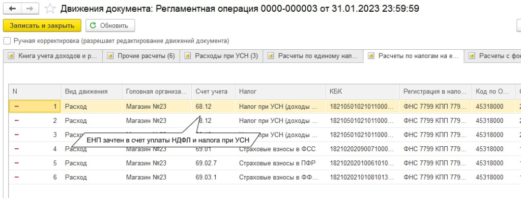Select the Расчеты по налогам на е... tab
Screen dimensions: 521x198
pyautogui.click(x=413, y=56)
